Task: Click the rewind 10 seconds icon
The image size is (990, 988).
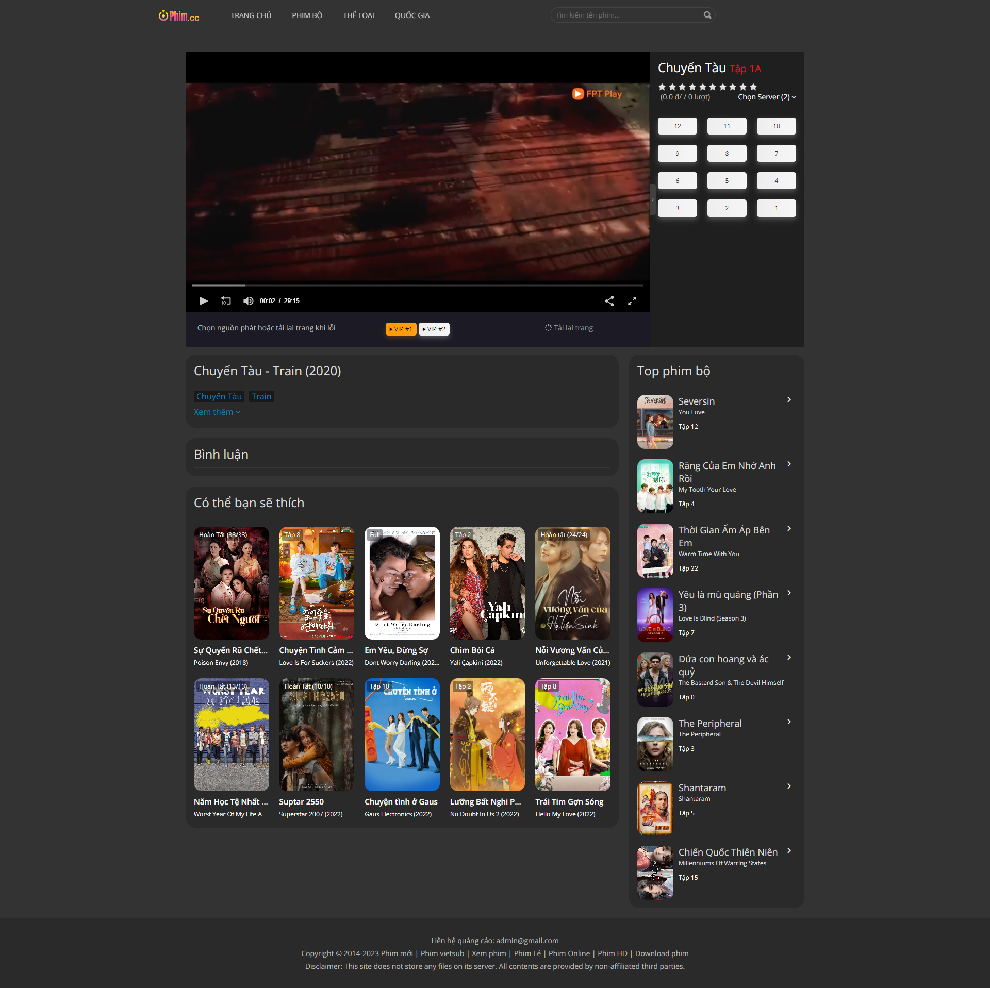Action: [226, 300]
